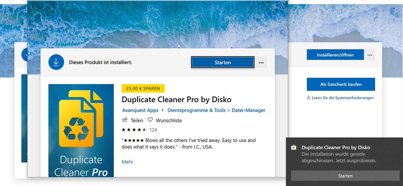Screen dimensions: 403x186
Task: Click the notification title Duplicate Cleaner Pro by Disko
Action: point(336,147)
